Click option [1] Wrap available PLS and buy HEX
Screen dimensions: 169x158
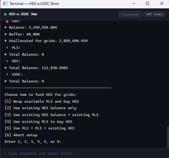[42, 101]
